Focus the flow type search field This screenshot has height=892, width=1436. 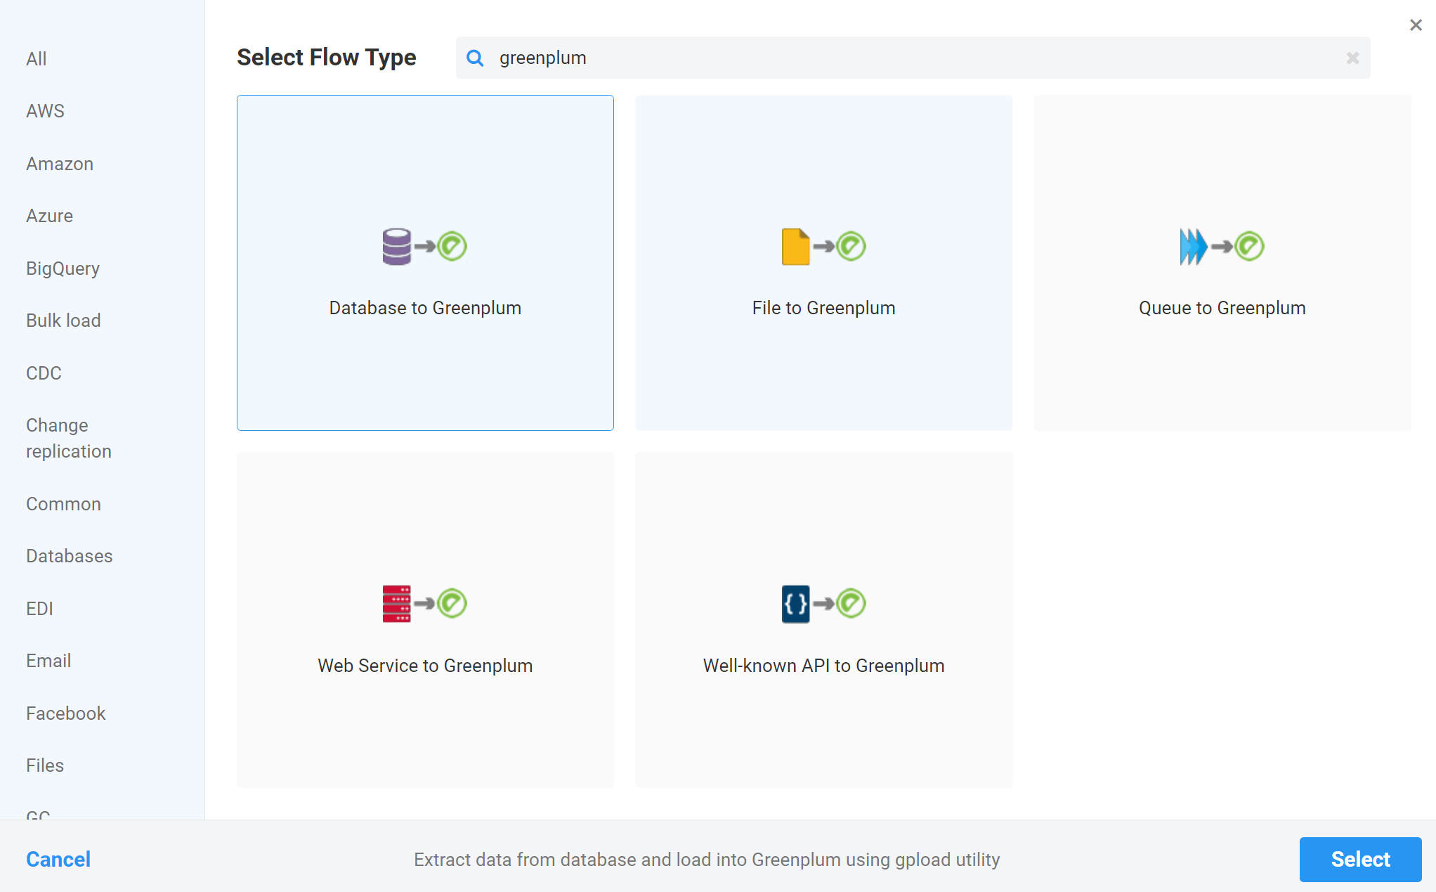[x=913, y=58]
